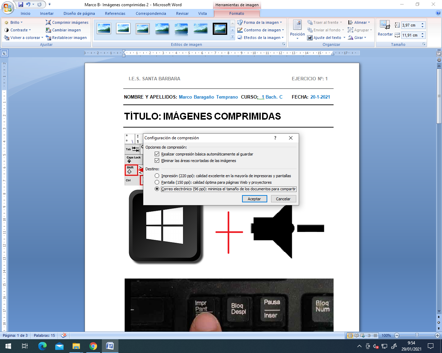This screenshot has width=442, height=353.
Task: Open Windows Start menu
Action: (8, 346)
